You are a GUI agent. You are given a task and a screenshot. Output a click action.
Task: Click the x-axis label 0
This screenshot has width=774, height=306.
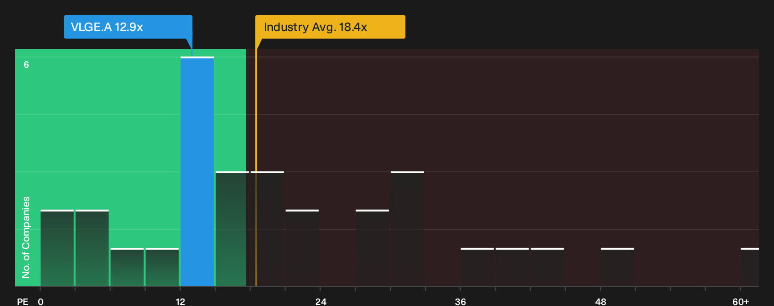41,301
